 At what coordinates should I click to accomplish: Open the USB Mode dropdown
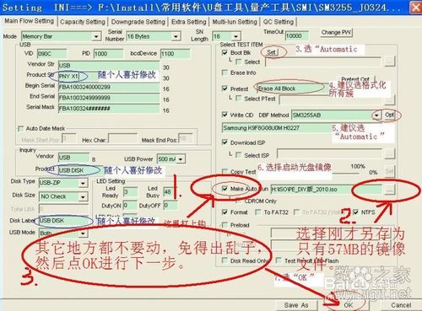pyautogui.click(x=83, y=233)
